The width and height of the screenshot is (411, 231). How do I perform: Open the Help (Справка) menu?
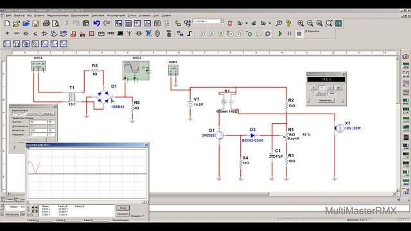point(166,15)
